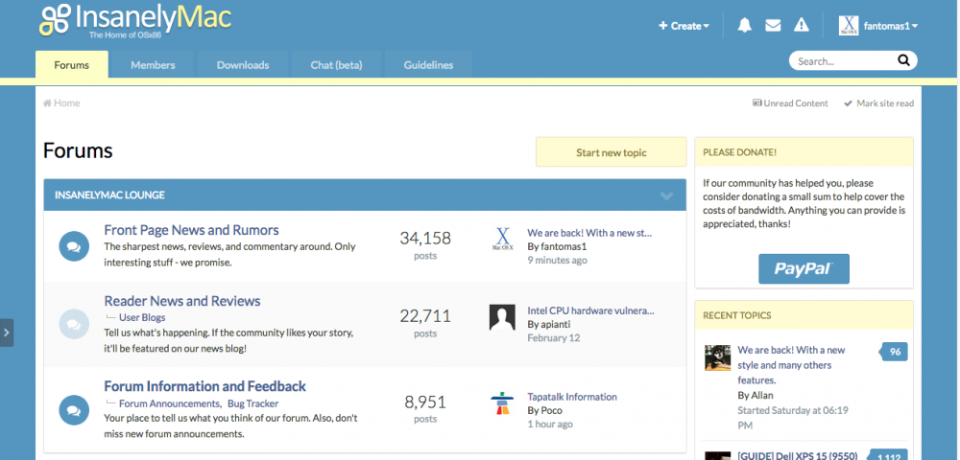This screenshot has width=960, height=460.
Task: Open the recent topic 'We are back! With a new style'
Action: [791, 365]
